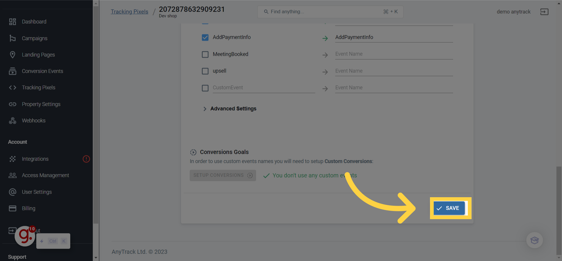This screenshot has width=562, height=261.
Task: Click the arrow icon beside CustomEvent
Action: [325, 89]
